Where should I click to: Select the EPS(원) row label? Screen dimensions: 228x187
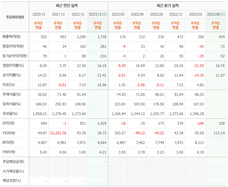click(9, 123)
